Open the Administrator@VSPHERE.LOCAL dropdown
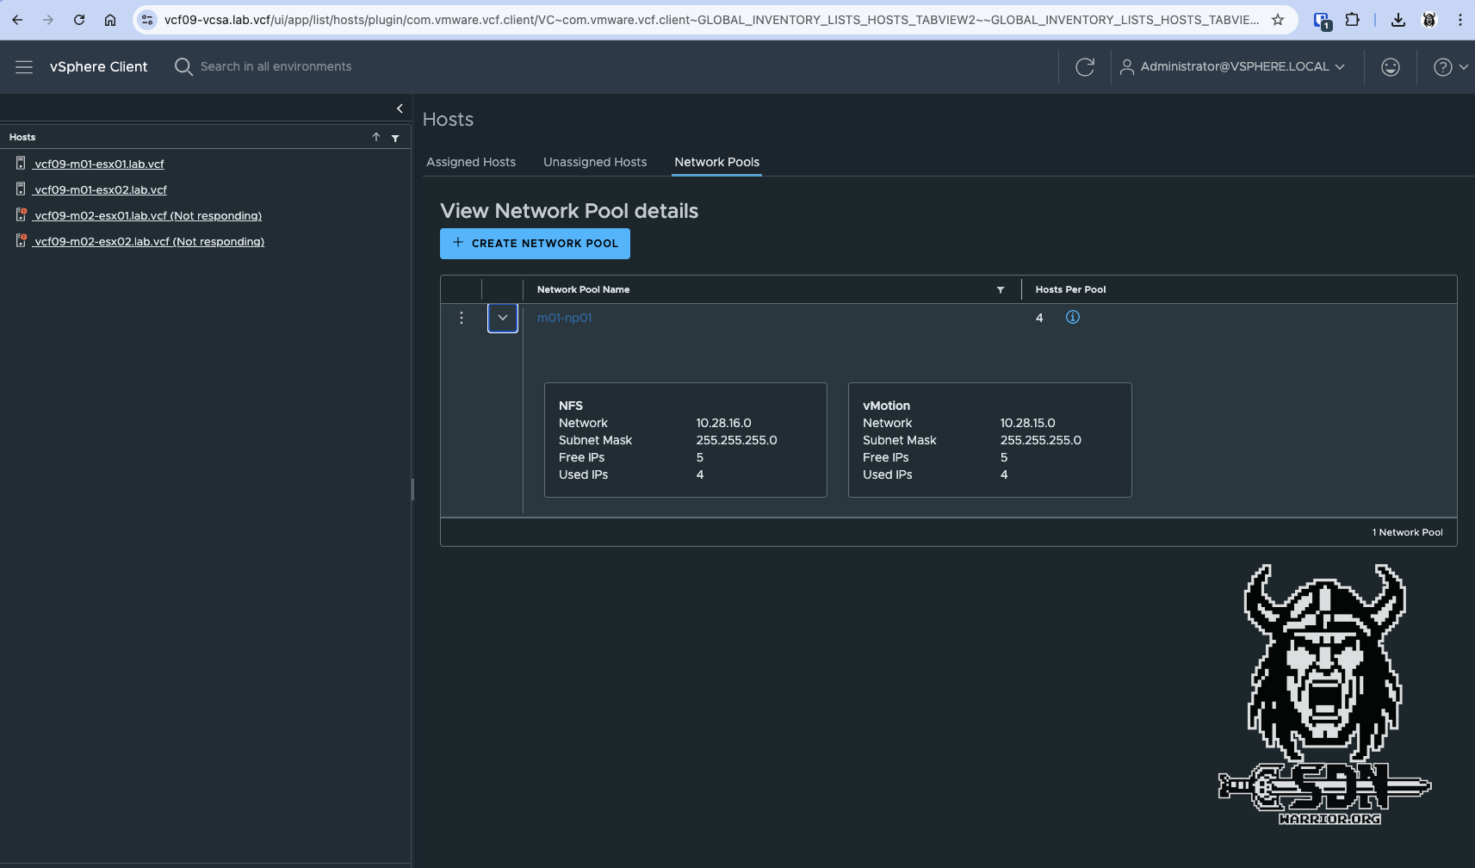 (x=1234, y=66)
